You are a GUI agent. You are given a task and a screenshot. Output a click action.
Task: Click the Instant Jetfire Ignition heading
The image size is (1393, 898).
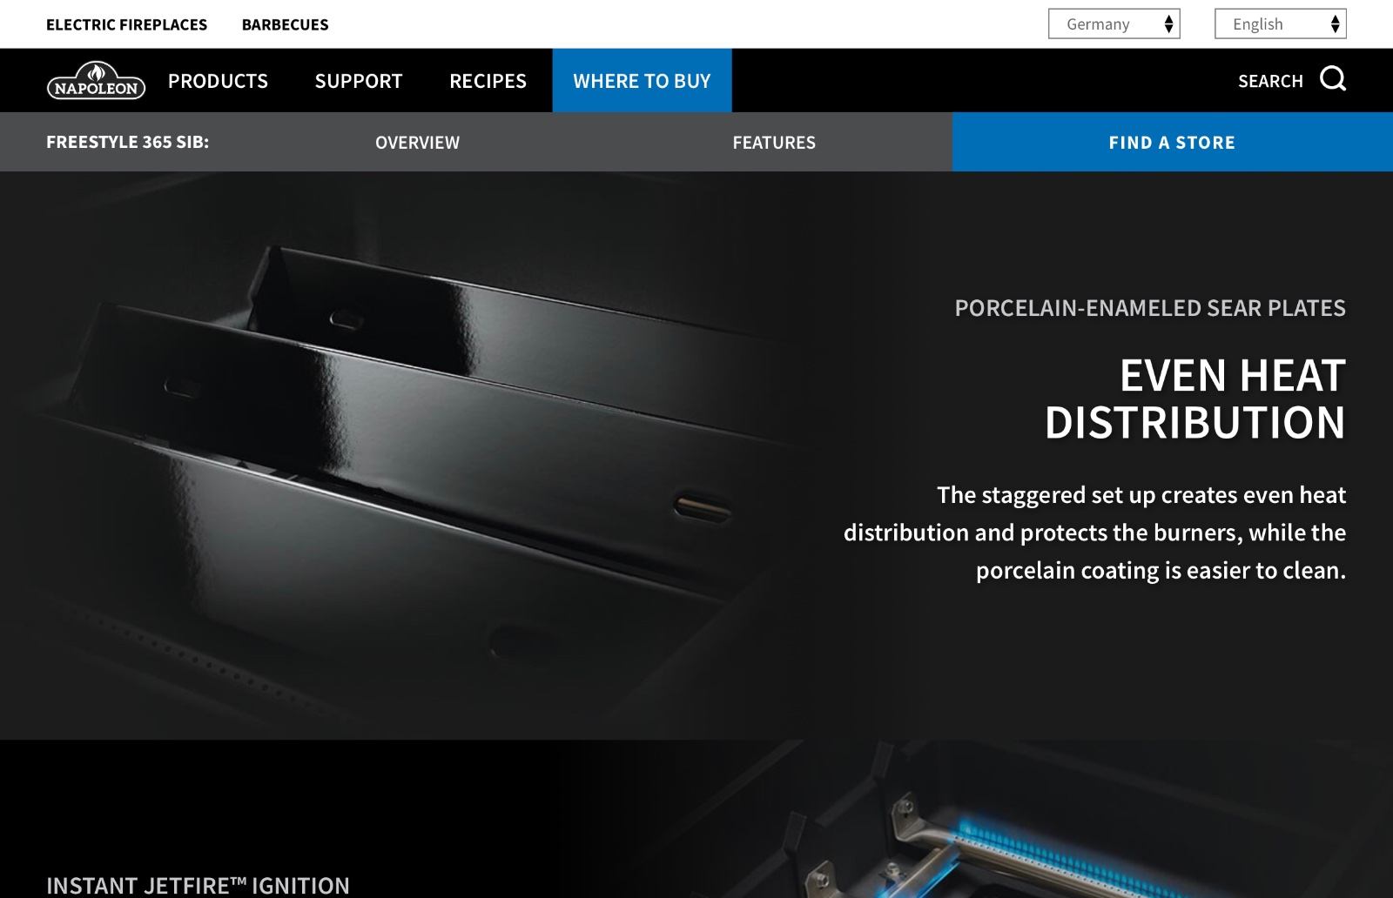tap(198, 886)
